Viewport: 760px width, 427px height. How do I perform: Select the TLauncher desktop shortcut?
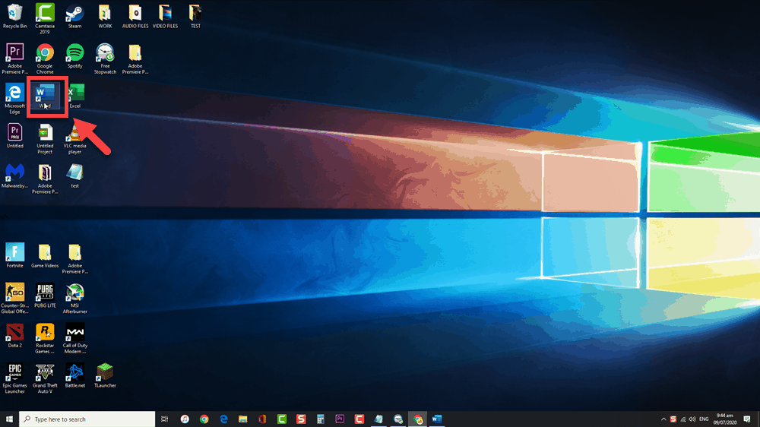[x=105, y=375]
